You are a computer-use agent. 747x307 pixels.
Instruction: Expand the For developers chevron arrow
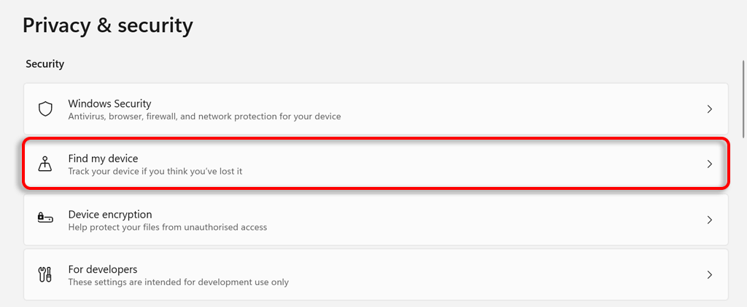click(x=709, y=275)
